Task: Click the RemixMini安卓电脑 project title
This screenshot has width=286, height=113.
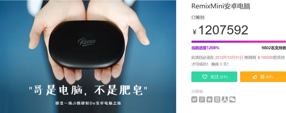Action: [x=221, y=6]
